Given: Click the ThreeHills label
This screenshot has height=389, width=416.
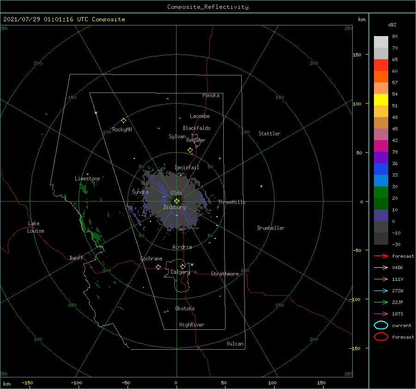Looking at the screenshot, I should [232, 202].
